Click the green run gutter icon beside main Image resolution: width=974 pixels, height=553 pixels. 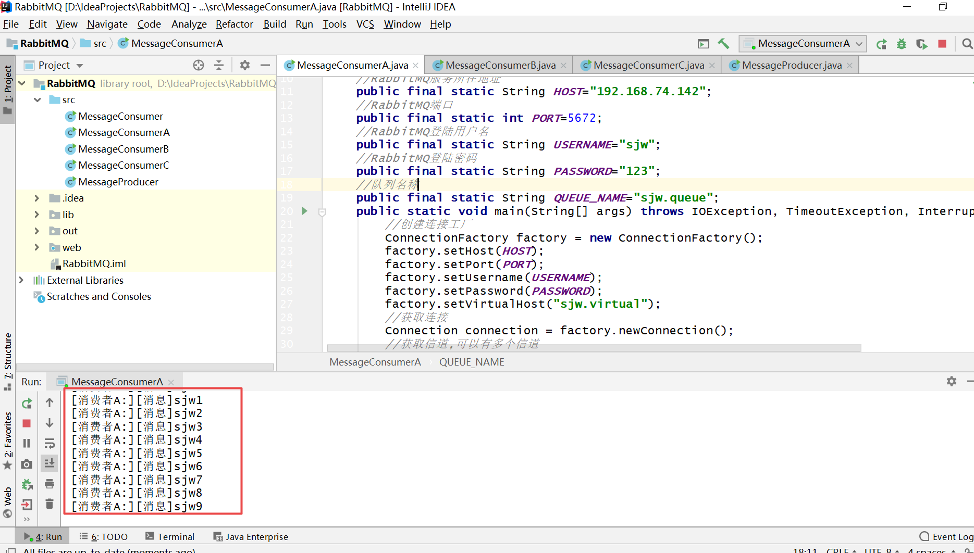pos(305,211)
